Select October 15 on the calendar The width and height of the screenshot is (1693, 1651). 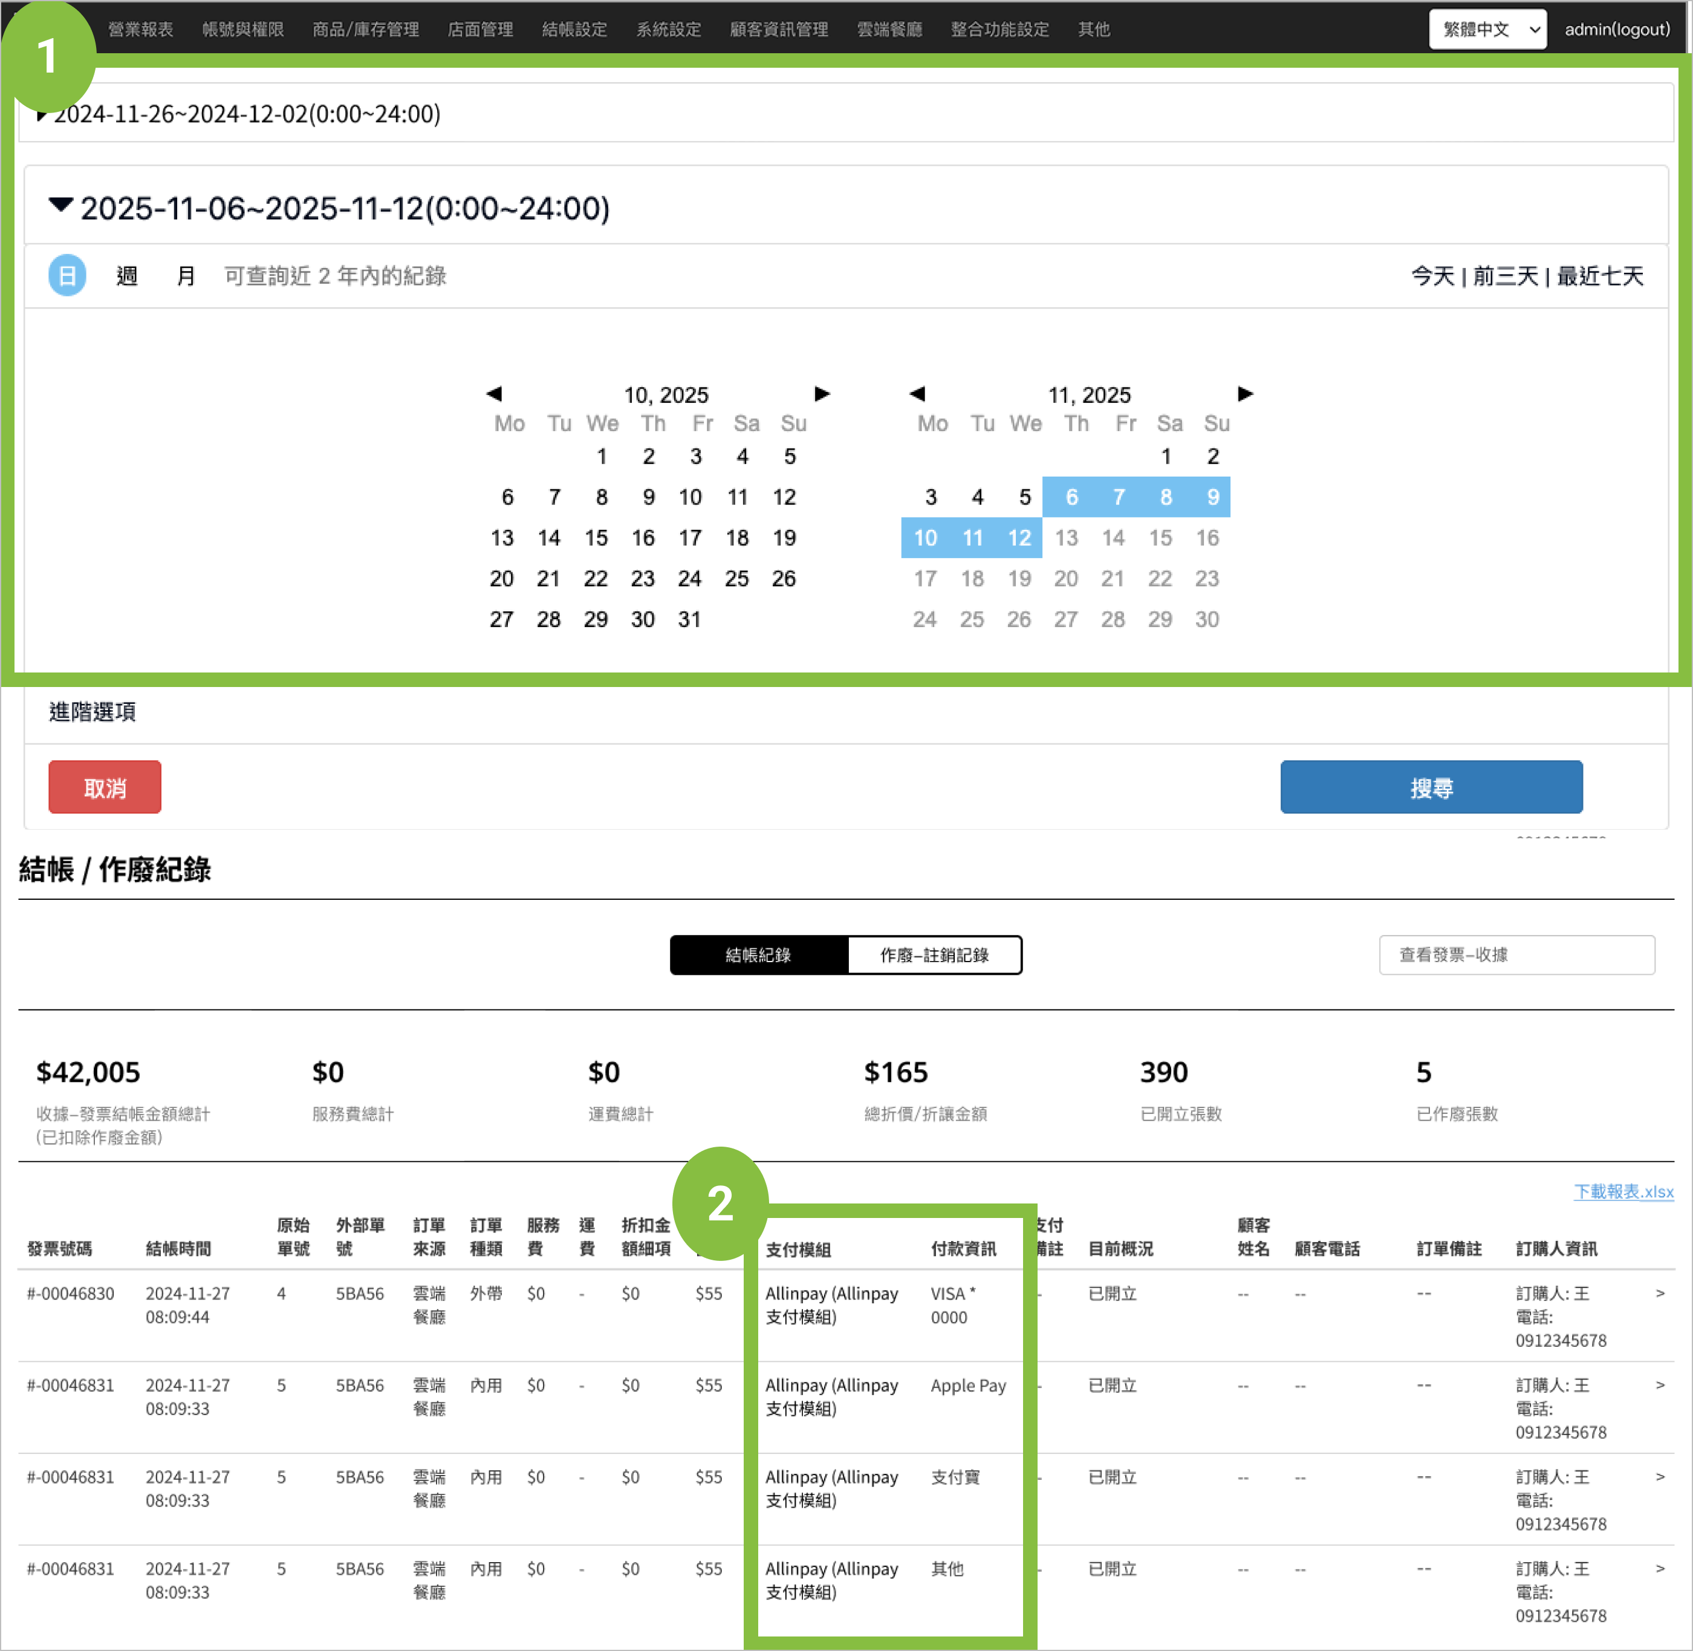(596, 538)
